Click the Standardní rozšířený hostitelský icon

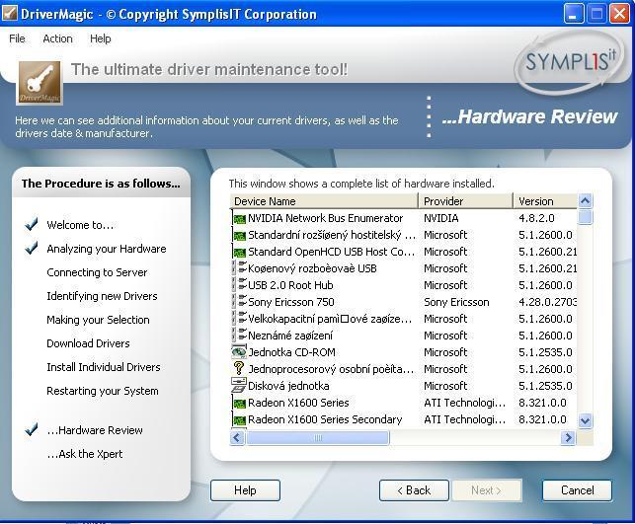click(239, 236)
